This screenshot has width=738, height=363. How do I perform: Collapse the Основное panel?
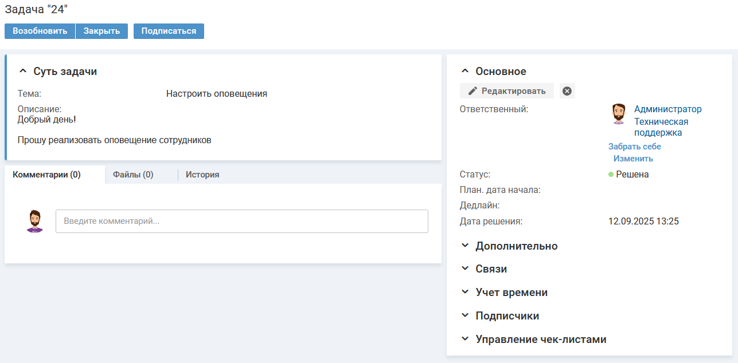click(x=465, y=72)
